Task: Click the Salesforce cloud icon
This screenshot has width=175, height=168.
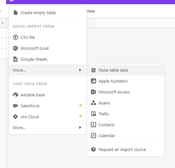Action: point(15,106)
